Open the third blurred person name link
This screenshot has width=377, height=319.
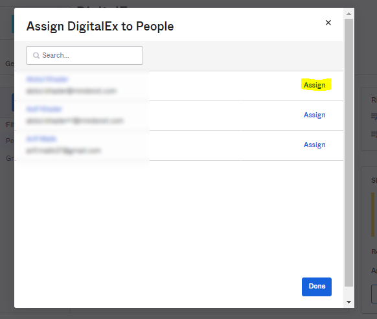click(41, 139)
